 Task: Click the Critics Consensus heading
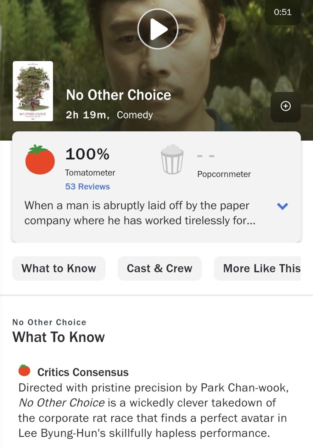pyautogui.click(x=83, y=372)
